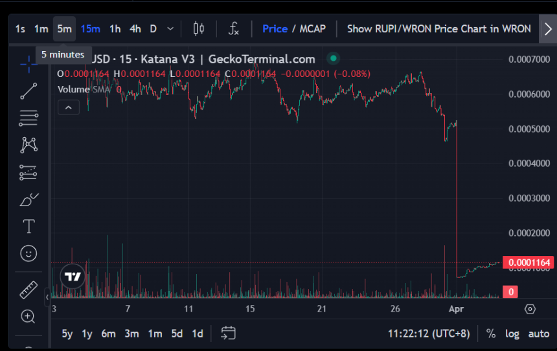Open the Fibonacci retracement tool
Image resolution: width=557 pixels, height=351 pixels.
point(28,118)
